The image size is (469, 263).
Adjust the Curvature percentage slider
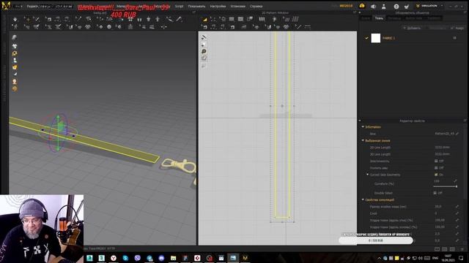point(445,186)
